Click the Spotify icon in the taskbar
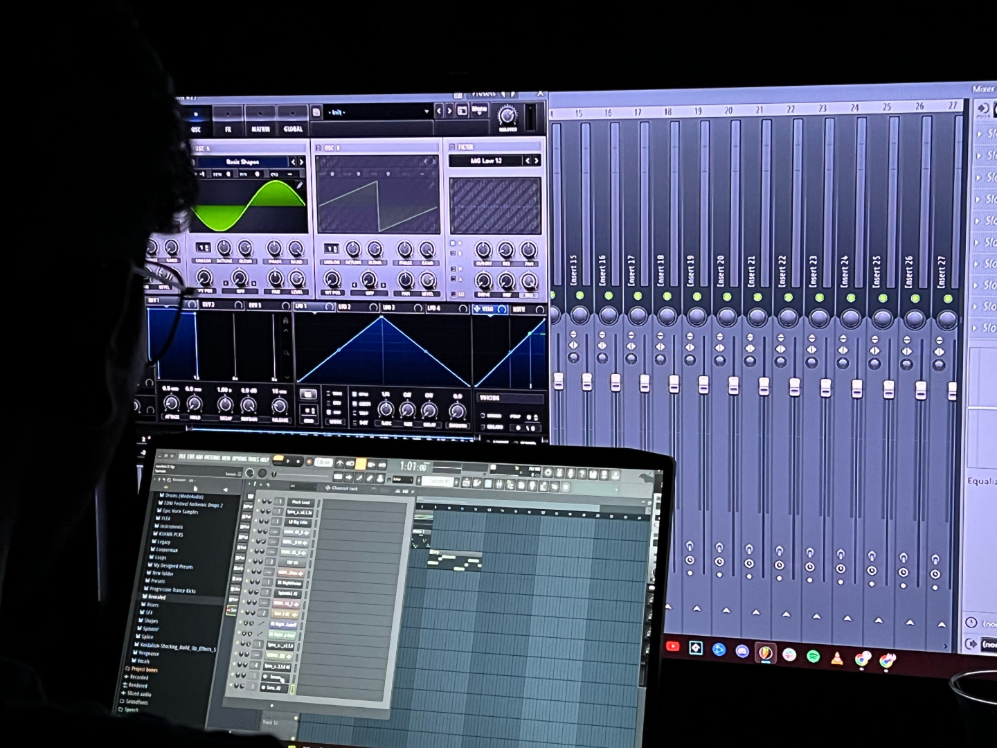Viewport: 997px width, 748px height. 813,655
